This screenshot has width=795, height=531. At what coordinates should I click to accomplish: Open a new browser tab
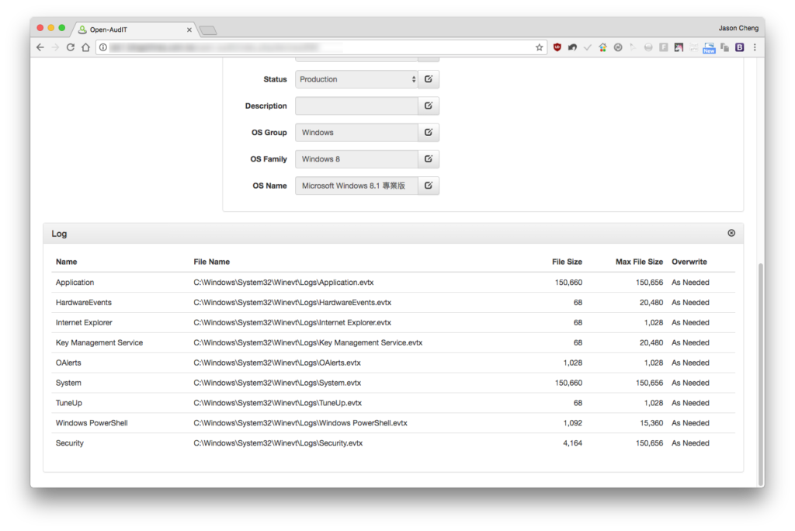pyautogui.click(x=208, y=30)
